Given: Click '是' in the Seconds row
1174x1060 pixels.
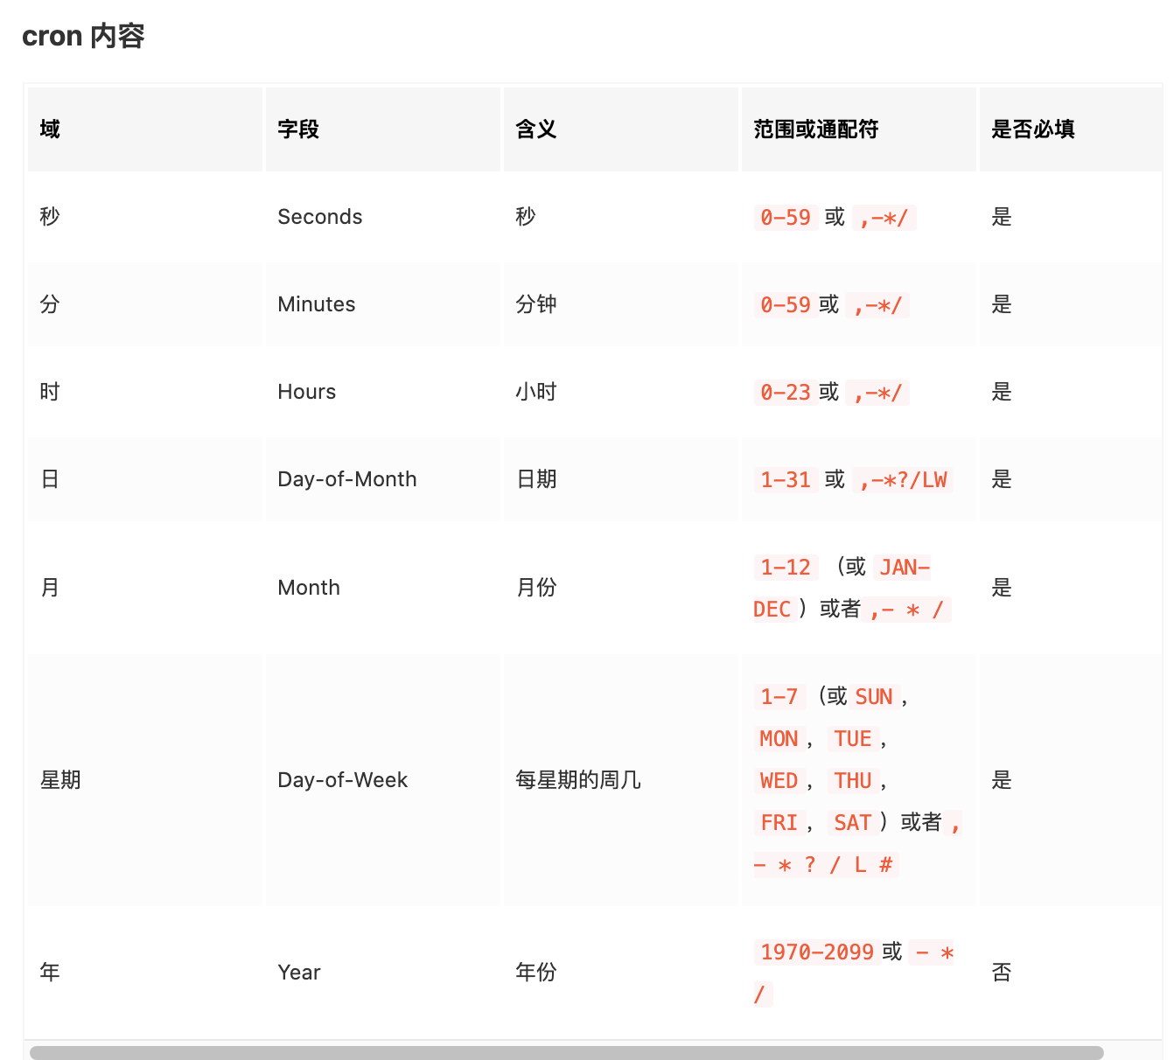Looking at the screenshot, I should click(1001, 217).
